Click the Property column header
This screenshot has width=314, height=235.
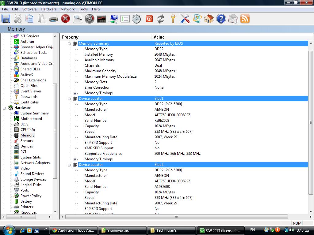(70, 37)
